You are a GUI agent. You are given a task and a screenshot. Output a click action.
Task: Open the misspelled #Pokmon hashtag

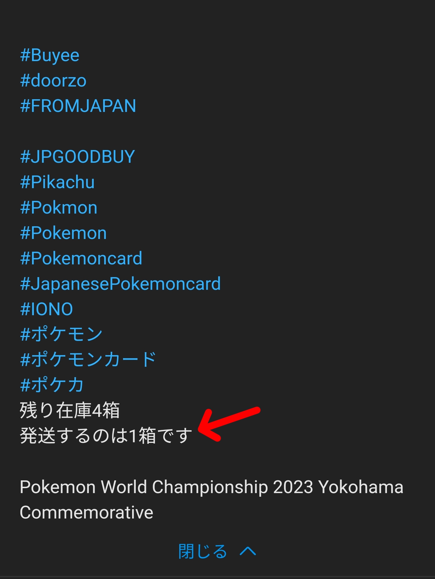pyautogui.click(x=59, y=208)
